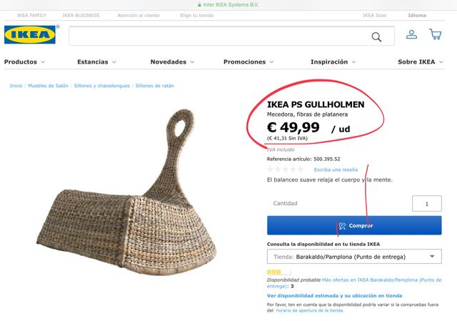Open the Sobre IKEA menu
This screenshot has width=457, height=321.
421,62
